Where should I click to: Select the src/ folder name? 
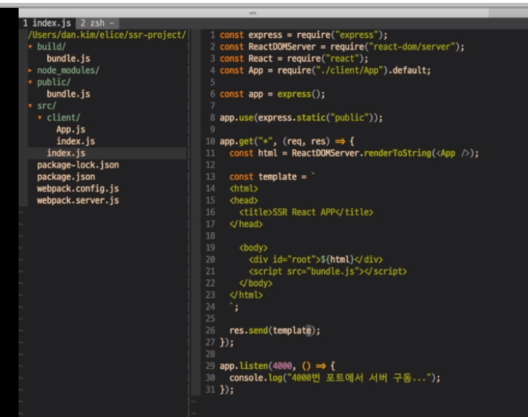tap(47, 106)
